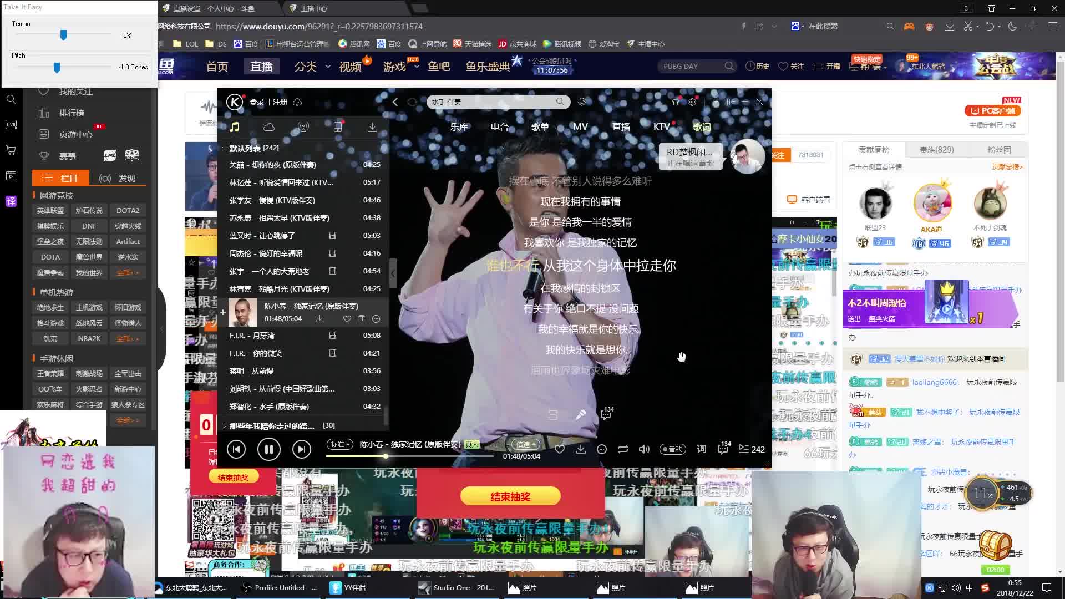Click yellow 结束抽奖 button in center
The height and width of the screenshot is (599, 1065).
510,496
